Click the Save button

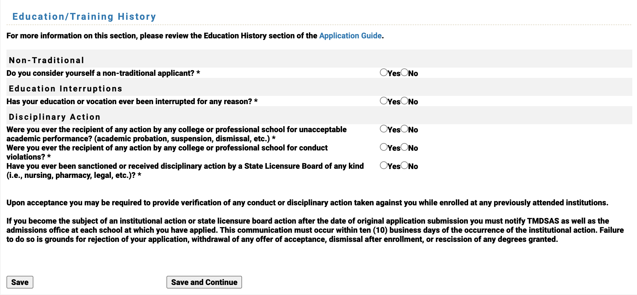tap(20, 282)
